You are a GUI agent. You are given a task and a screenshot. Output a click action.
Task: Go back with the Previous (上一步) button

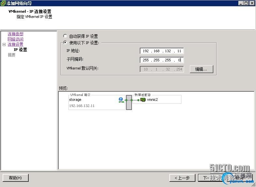pyautogui.click(x=182, y=178)
